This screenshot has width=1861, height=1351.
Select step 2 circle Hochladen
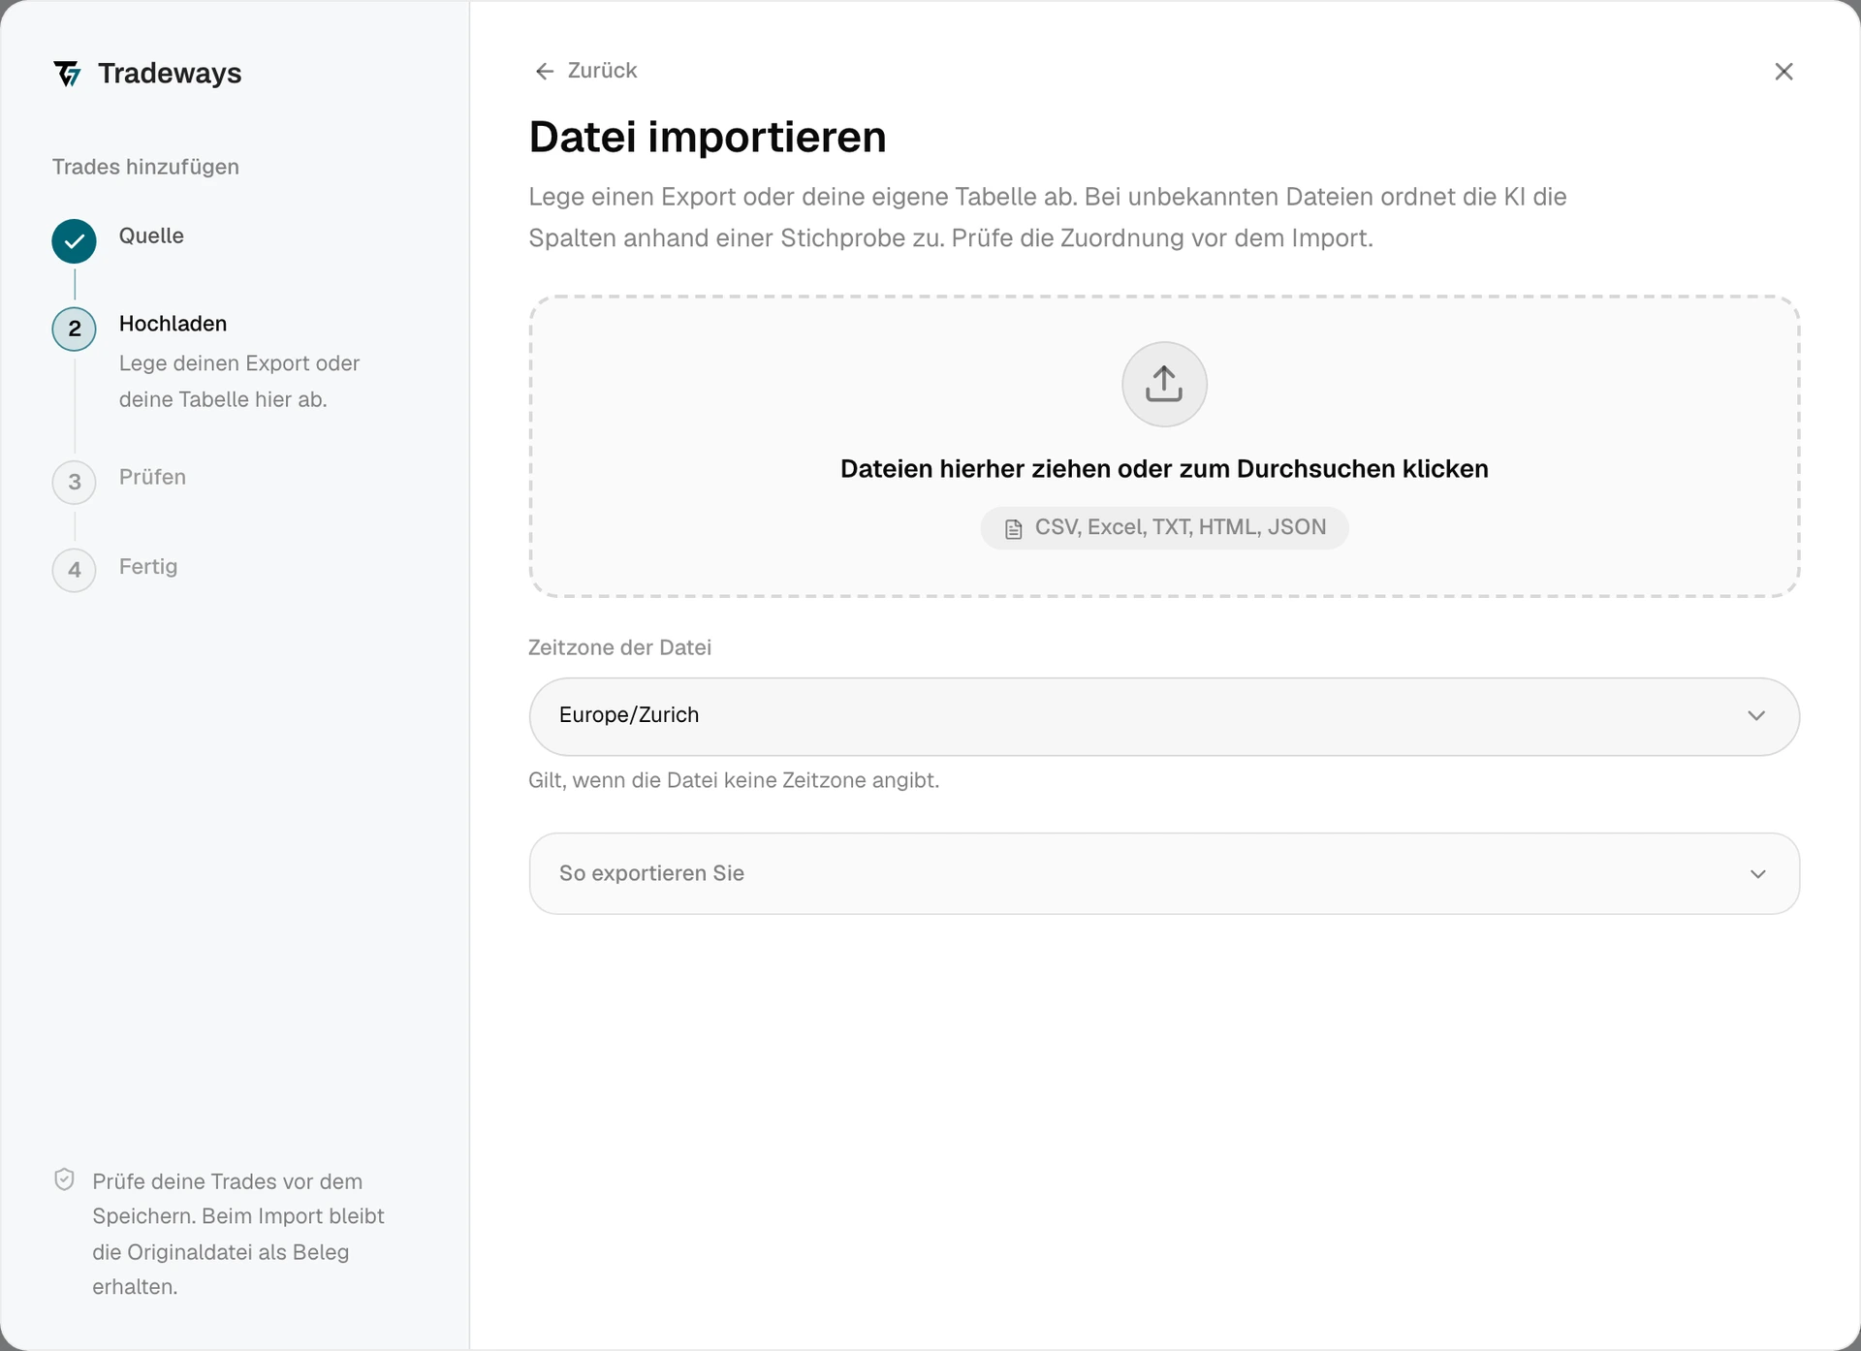click(74, 329)
